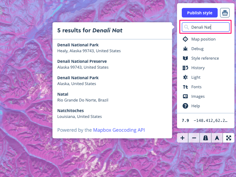Image resolution: width=236 pixels, height=177 pixels.
Task: Select Denali National Preserve from results
Action: [82, 64]
